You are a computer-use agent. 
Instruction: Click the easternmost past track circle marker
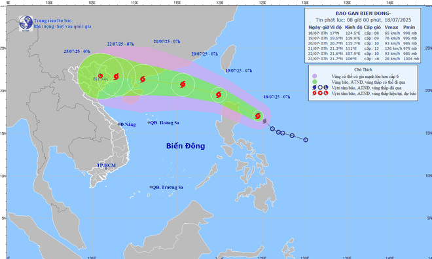click(x=306, y=140)
